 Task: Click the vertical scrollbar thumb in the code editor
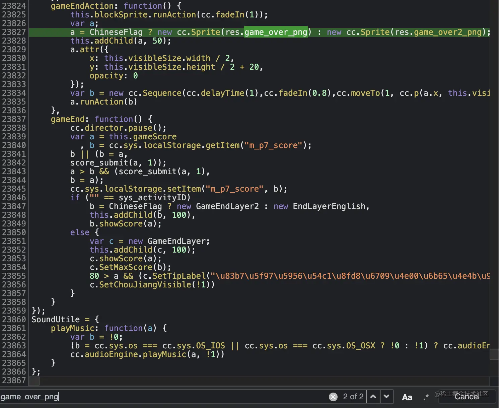pos(494,354)
